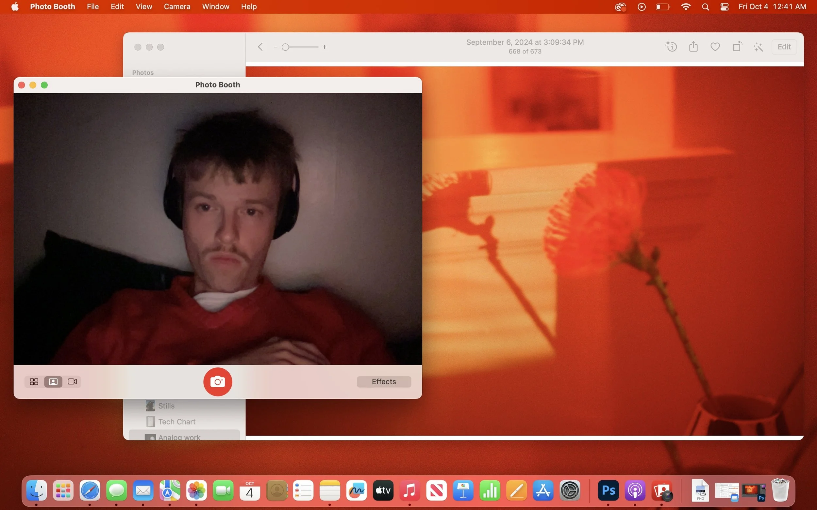Open the Stills album in sidebar
817x510 pixels.
[x=166, y=406]
